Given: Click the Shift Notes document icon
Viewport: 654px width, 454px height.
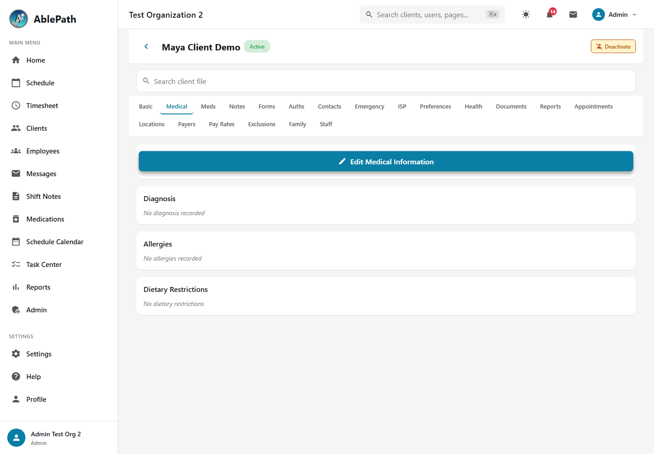Looking at the screenshot, I should [16, 196].
